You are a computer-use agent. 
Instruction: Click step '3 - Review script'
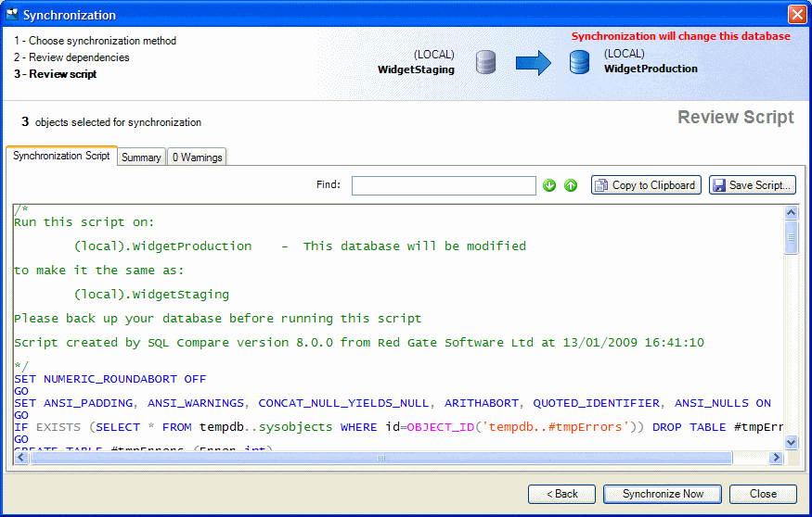click(x=56, y=74)
